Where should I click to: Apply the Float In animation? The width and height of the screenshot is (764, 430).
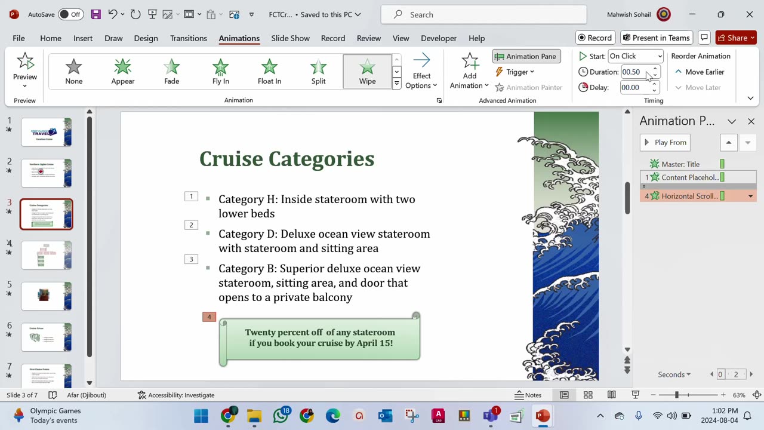(x=270, y=71)
